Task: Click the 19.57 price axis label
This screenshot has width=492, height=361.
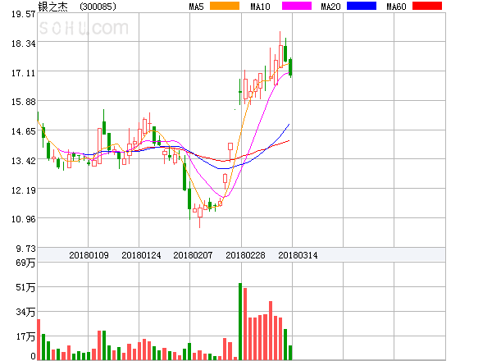Action: (24, 14)
